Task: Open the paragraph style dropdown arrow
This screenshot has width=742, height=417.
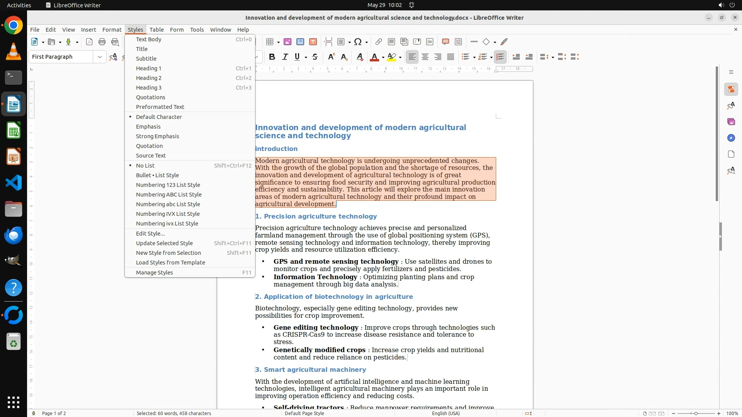Action: point(99,57)
